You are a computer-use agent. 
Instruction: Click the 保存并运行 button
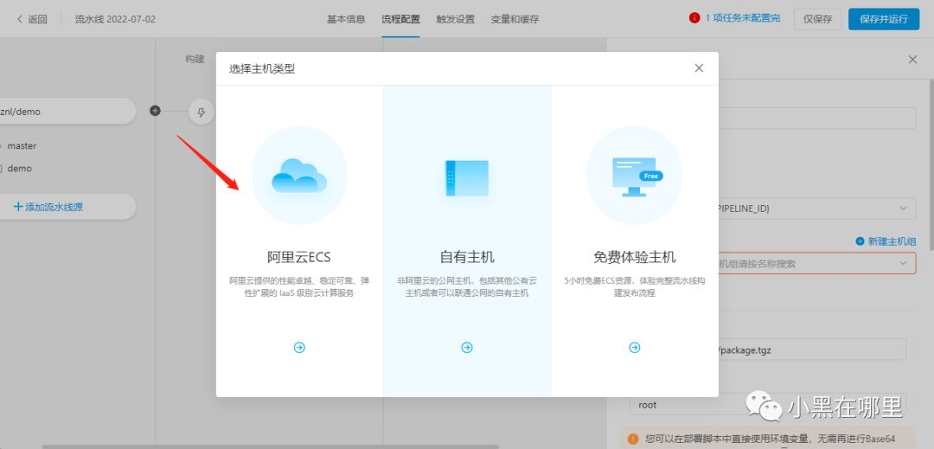(884, 19)
